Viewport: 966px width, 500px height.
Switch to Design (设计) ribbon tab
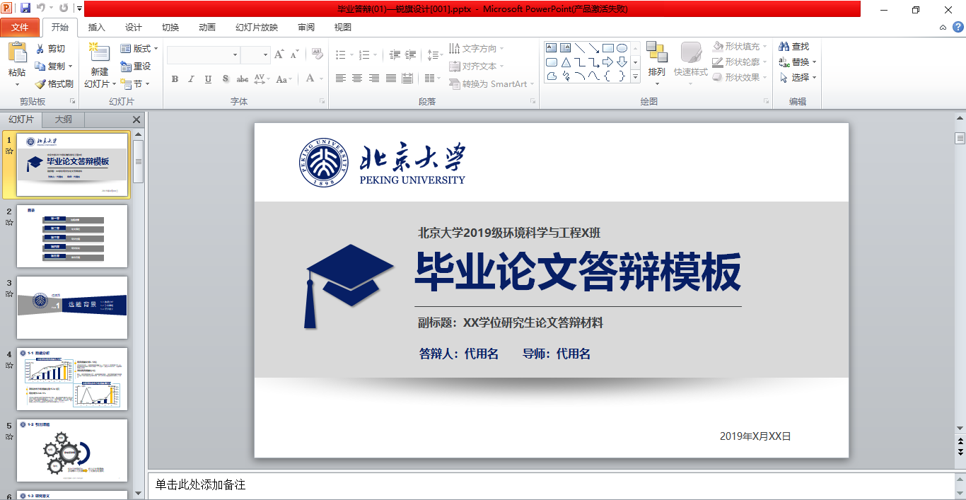coord(133,28)
